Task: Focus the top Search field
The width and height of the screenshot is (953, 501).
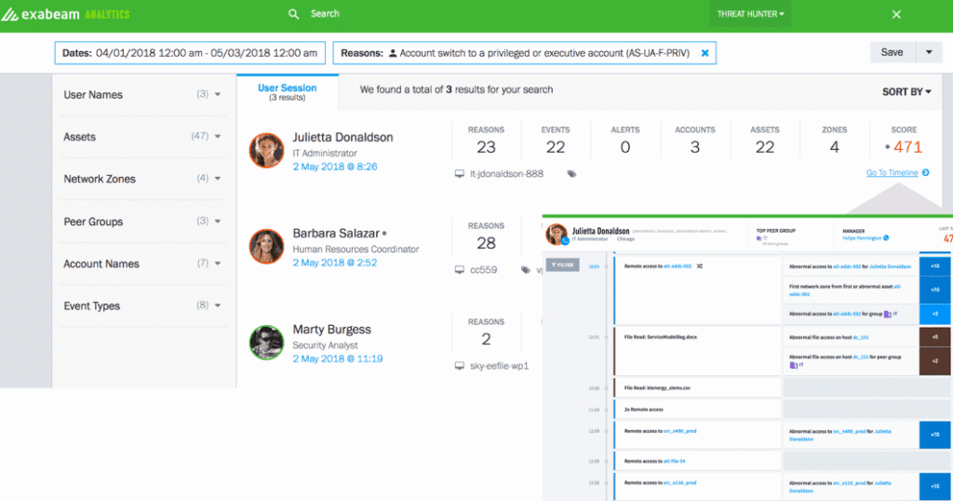Action: coord(325,13)
